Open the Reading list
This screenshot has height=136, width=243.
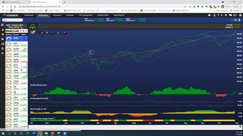(236, 11)
